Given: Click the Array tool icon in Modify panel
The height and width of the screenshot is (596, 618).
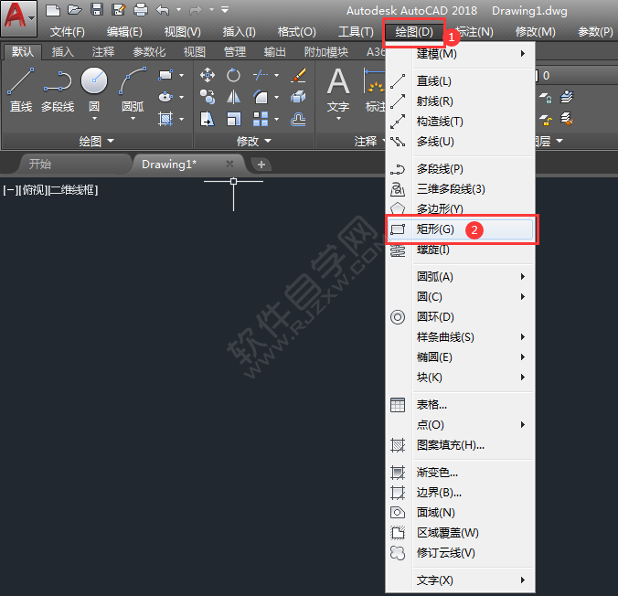Looking at the screenshot, I should pos(261,119).
